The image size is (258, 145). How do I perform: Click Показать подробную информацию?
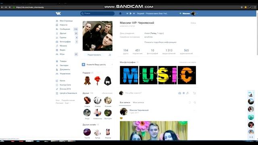pos(160,42)
